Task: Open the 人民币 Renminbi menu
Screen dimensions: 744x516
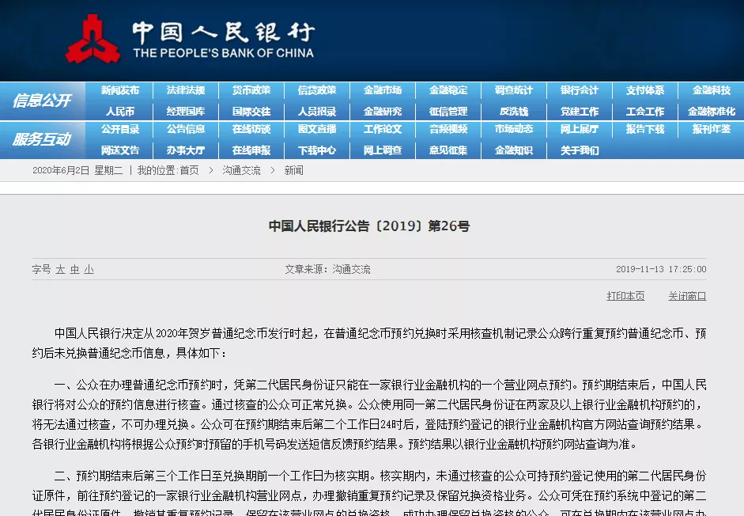Action: (119, 112)
